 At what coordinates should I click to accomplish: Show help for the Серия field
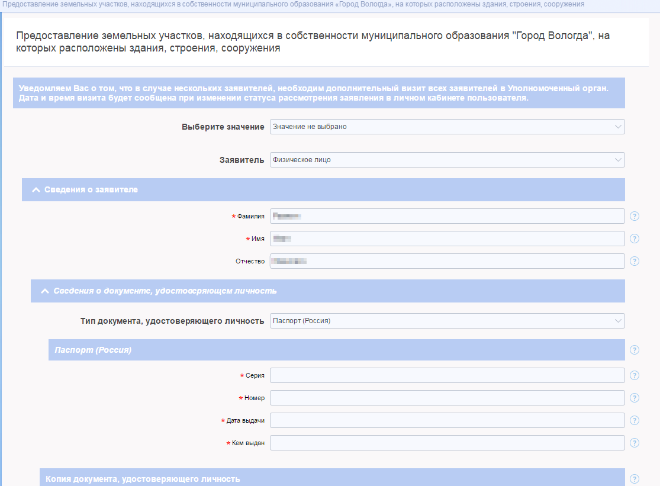coord(635,375)
